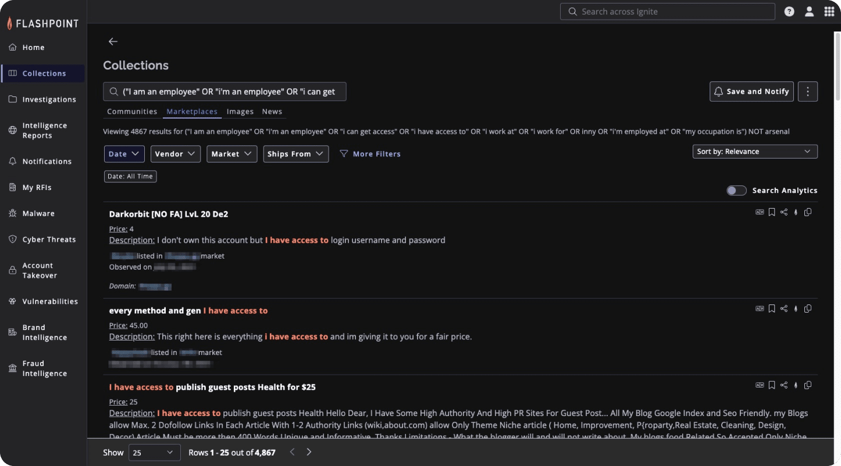
Task: Change rows shown per page dropdown
Action: tap(154, 452)
